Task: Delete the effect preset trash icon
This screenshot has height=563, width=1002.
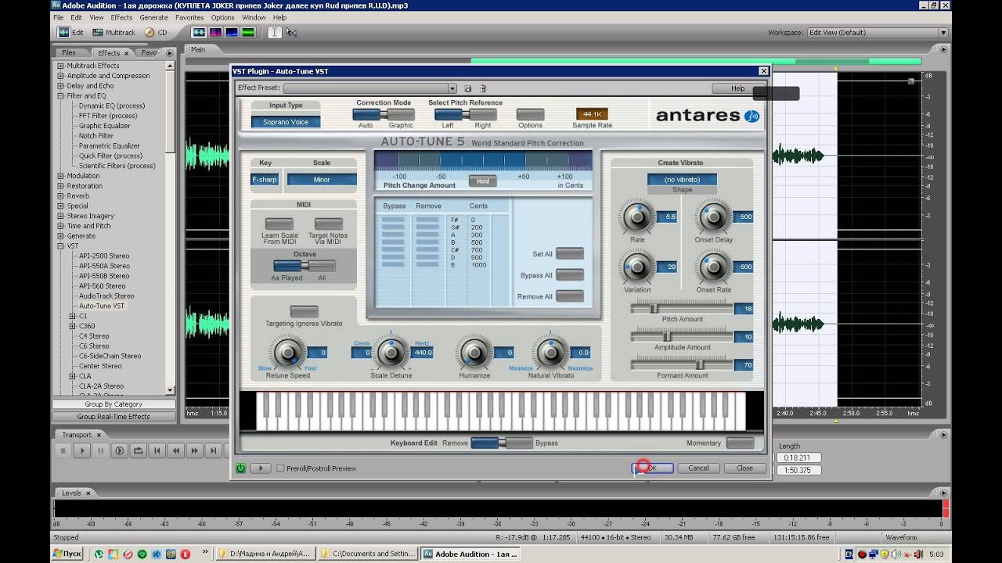Action: tap(483, 88)
